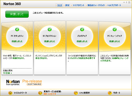Click 保護しました status under バックアップ
The width and height of the screenshot is (132, 96).
point(82,41)
